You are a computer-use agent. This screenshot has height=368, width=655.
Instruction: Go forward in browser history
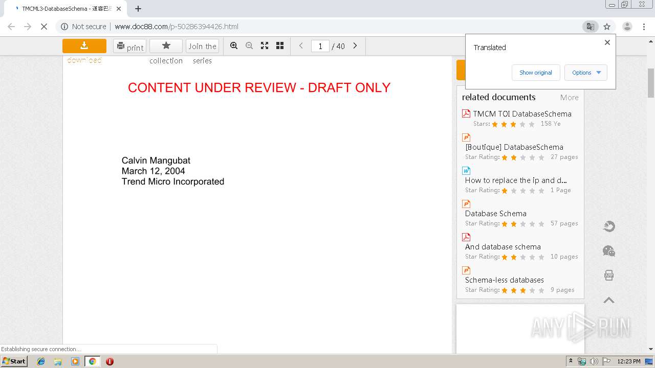[28, 27]
